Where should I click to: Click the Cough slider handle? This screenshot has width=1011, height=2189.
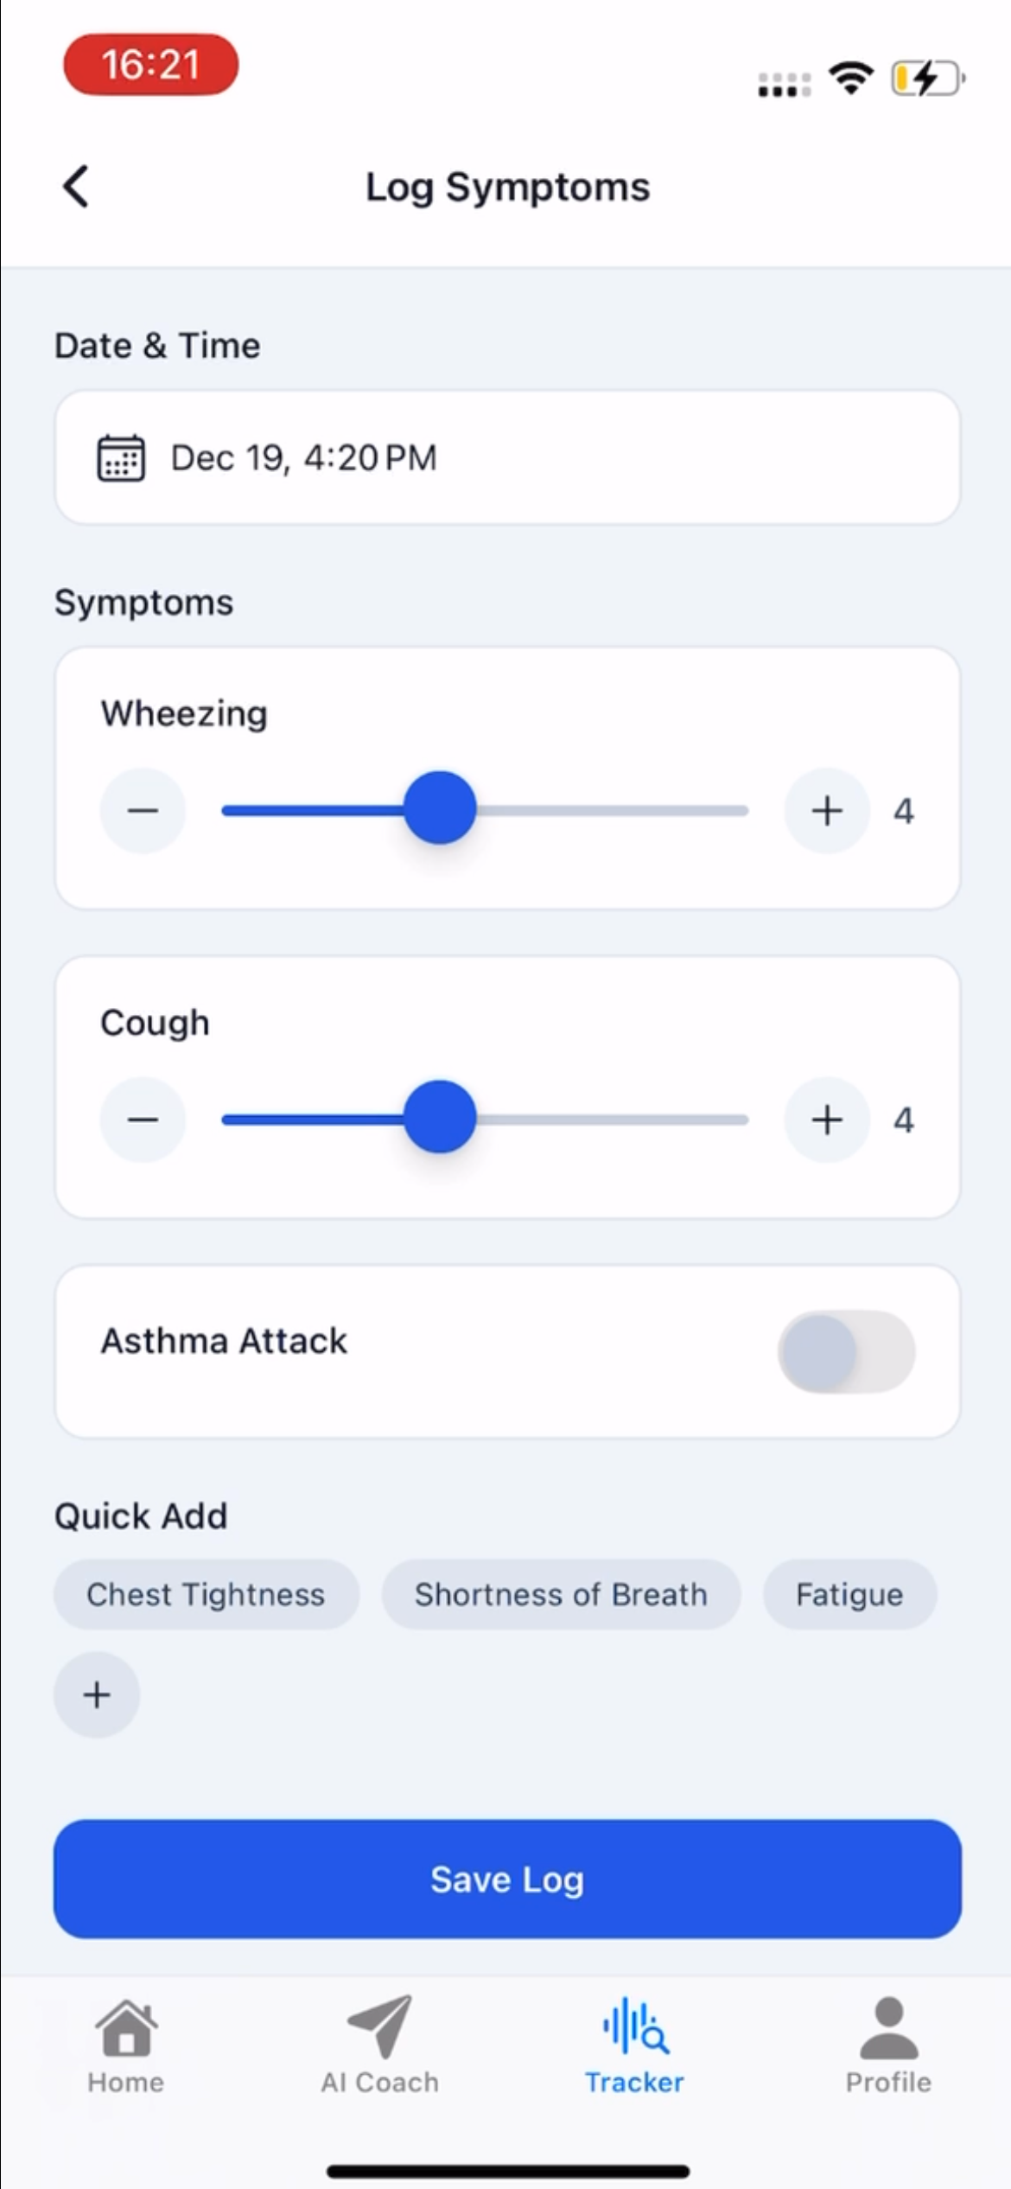(x=440, y=1116)
